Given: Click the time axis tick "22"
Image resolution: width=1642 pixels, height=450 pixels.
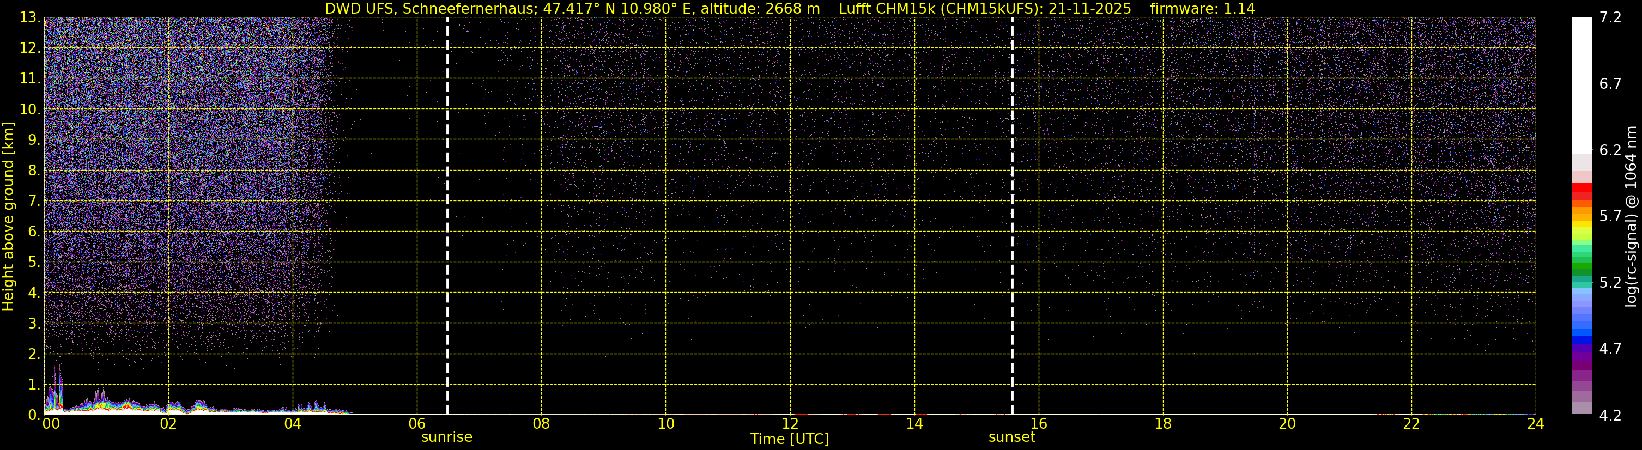Looking at the screenshot, I should tap(1412, 424).
